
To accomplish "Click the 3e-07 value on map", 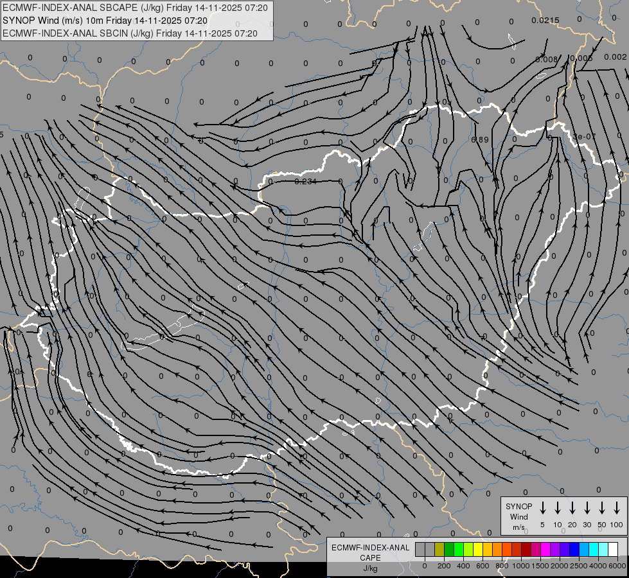I will pyautogui.click(x=584, y=136).
